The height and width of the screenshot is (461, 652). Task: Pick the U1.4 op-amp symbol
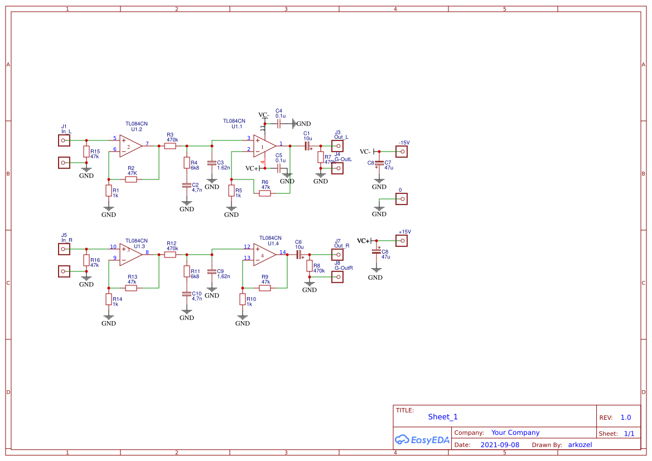pos(264,254)
